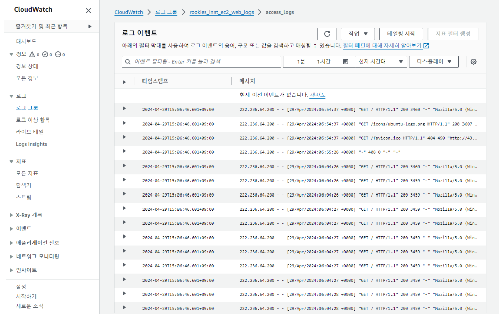The height and width of the screenshot is (314, 499).
Task: Click the alarm warning triangle count icon
Action: [32, 54]
